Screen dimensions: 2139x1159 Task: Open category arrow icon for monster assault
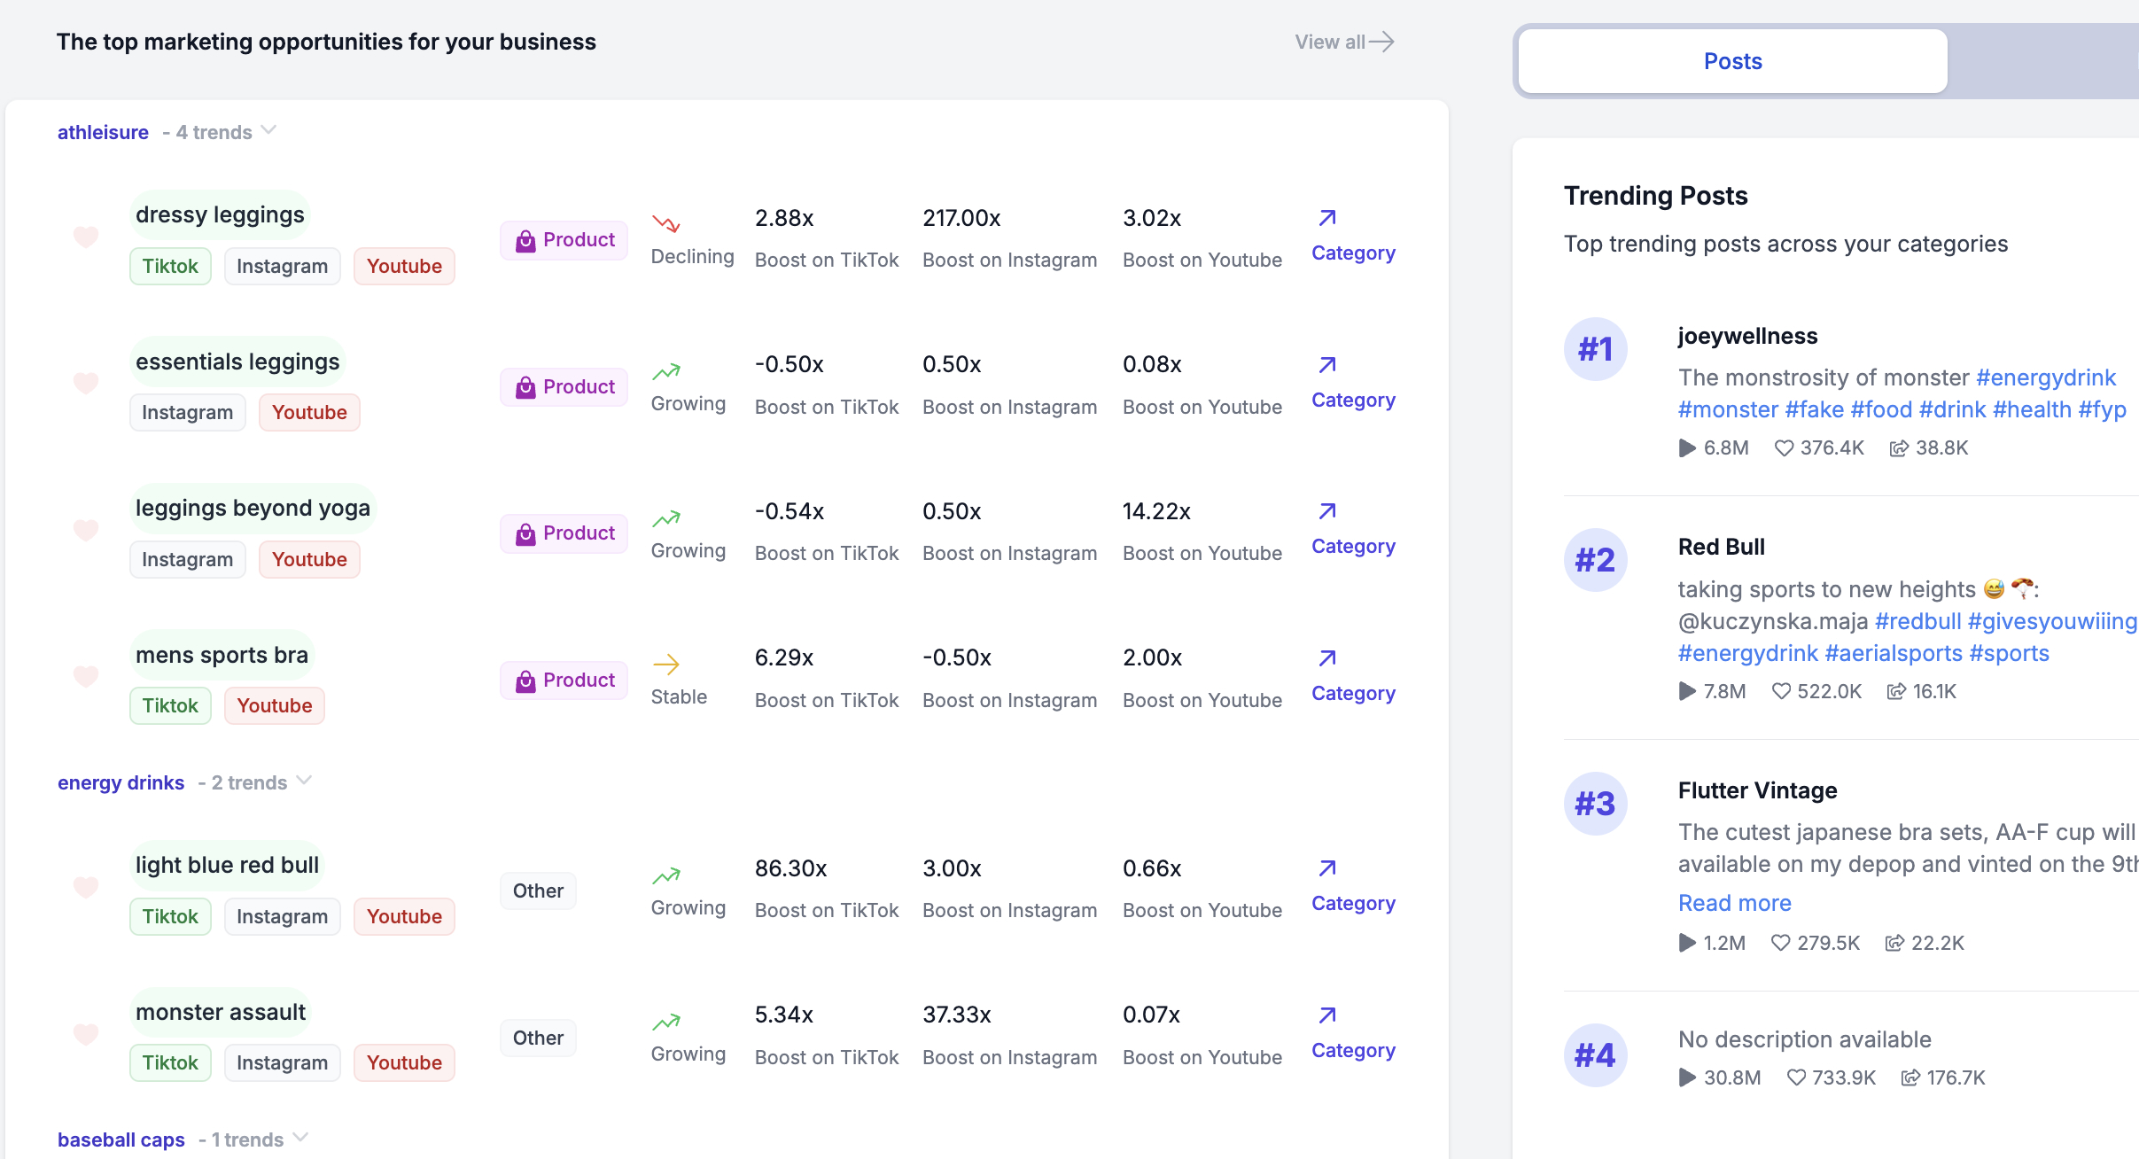(x=1326, y=1015)
